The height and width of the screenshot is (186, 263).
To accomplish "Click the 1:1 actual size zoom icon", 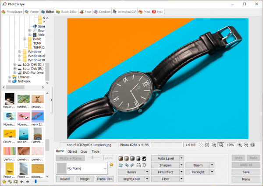I will (214, 145).
